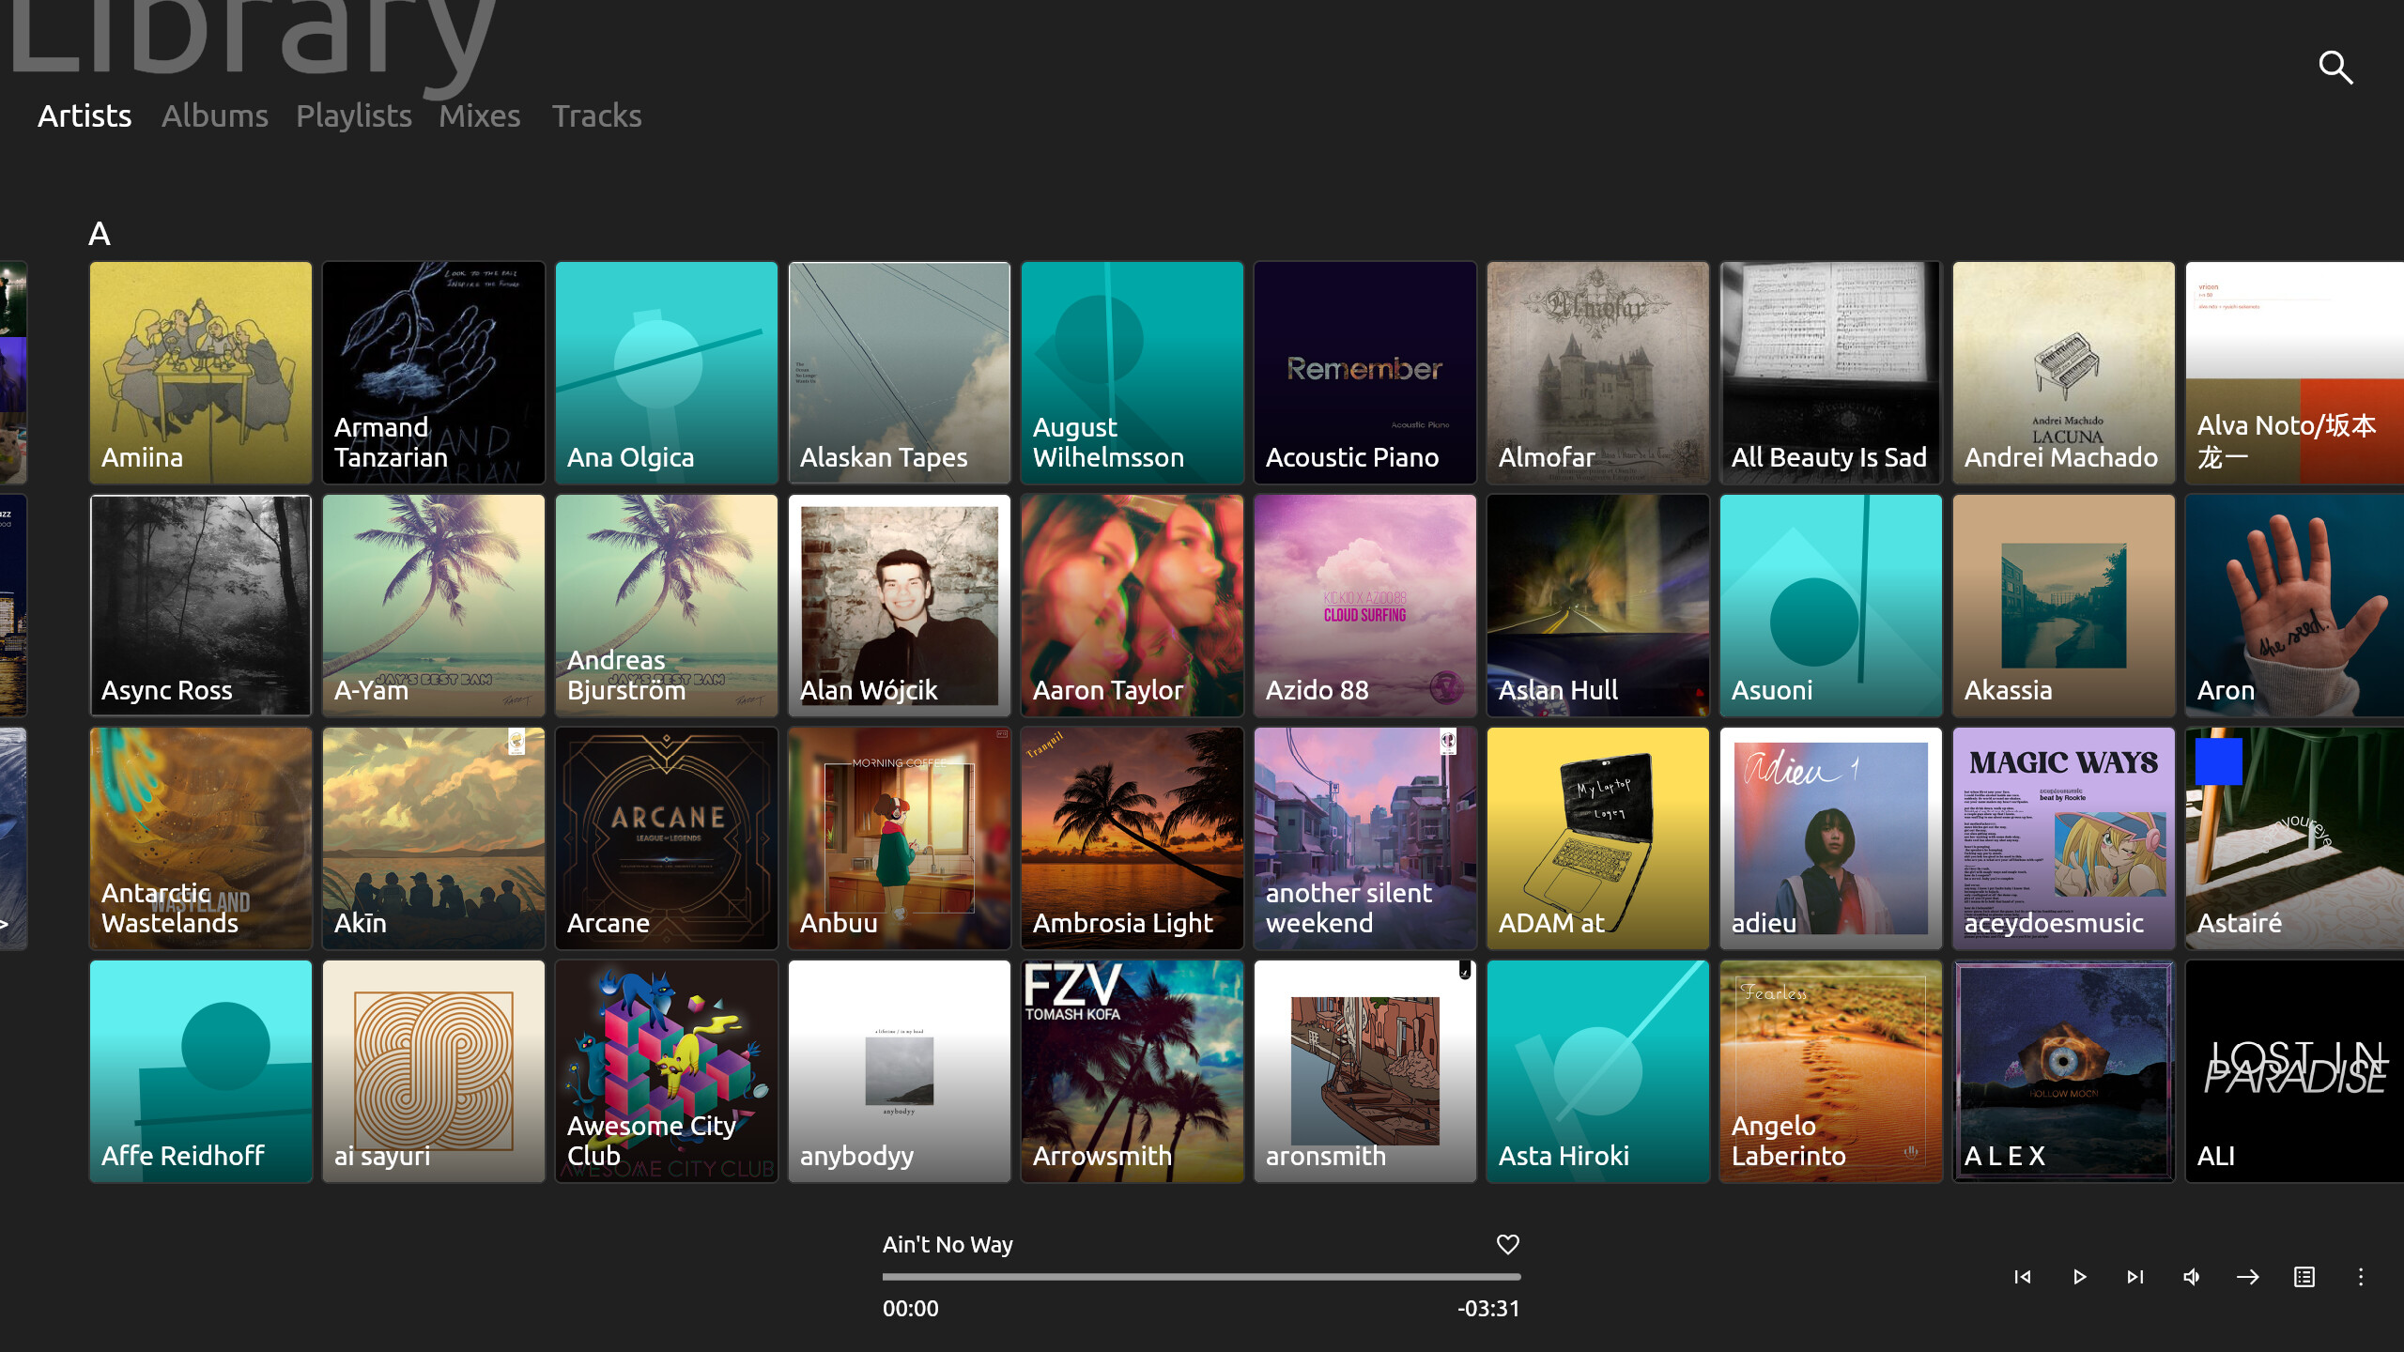Open the search for the library
The image size is (2404, 1352).
[2335, 68]
